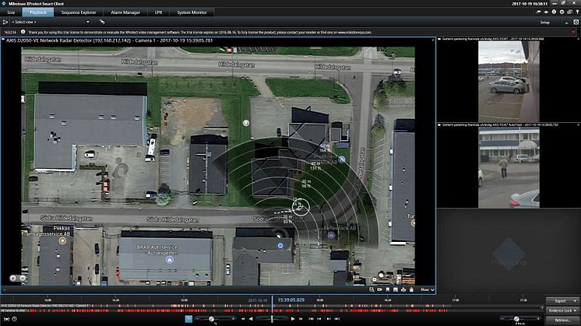This screenshot has width=581, height=326.
Task: Click the Export button
Action: [560, 301]
